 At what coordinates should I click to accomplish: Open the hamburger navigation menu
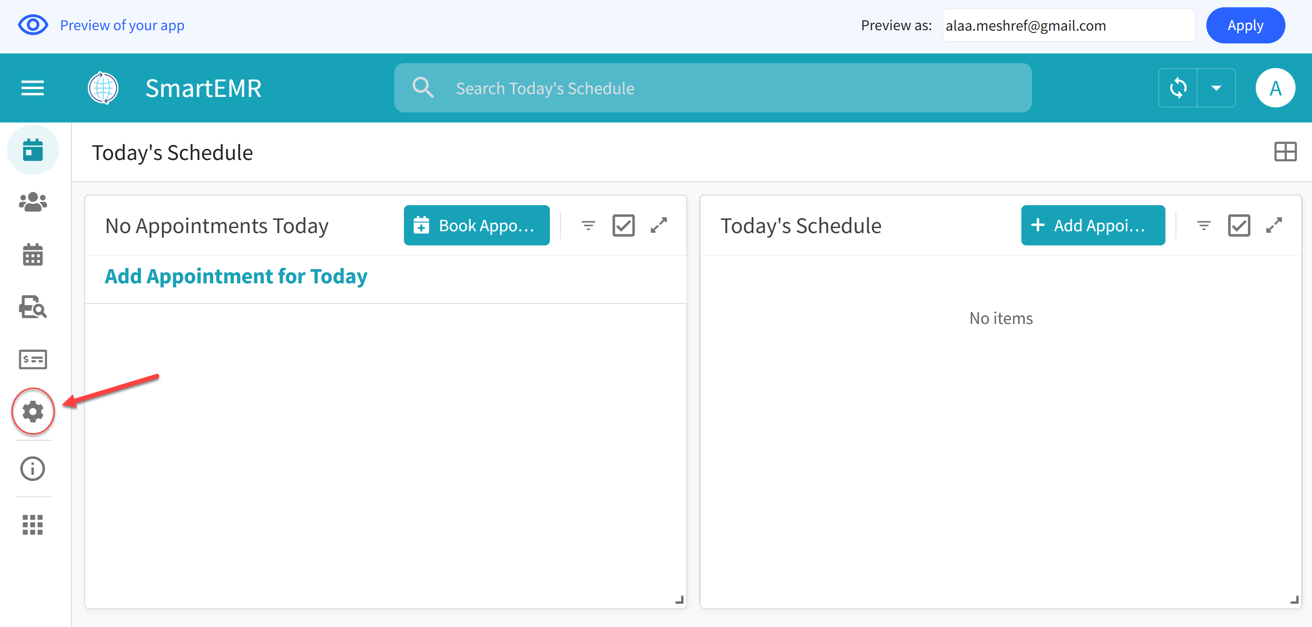[32, 88]
